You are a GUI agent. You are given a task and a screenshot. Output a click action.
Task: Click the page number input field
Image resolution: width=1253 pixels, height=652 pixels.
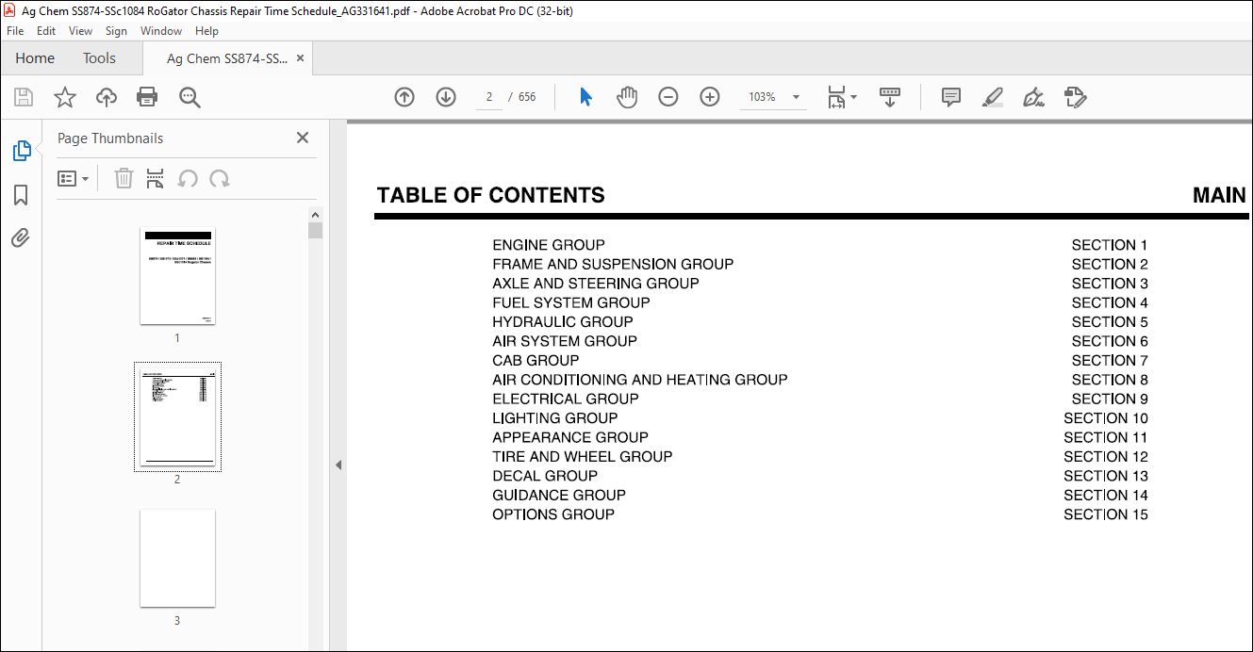coord(489,97)
